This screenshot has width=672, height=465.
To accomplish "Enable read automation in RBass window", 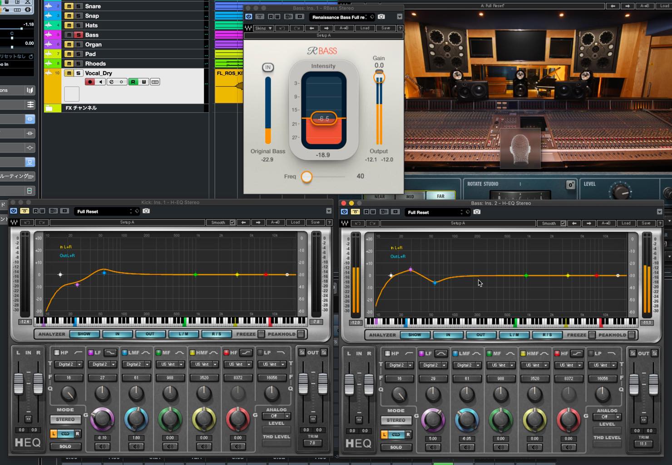I will coord(271,17).
